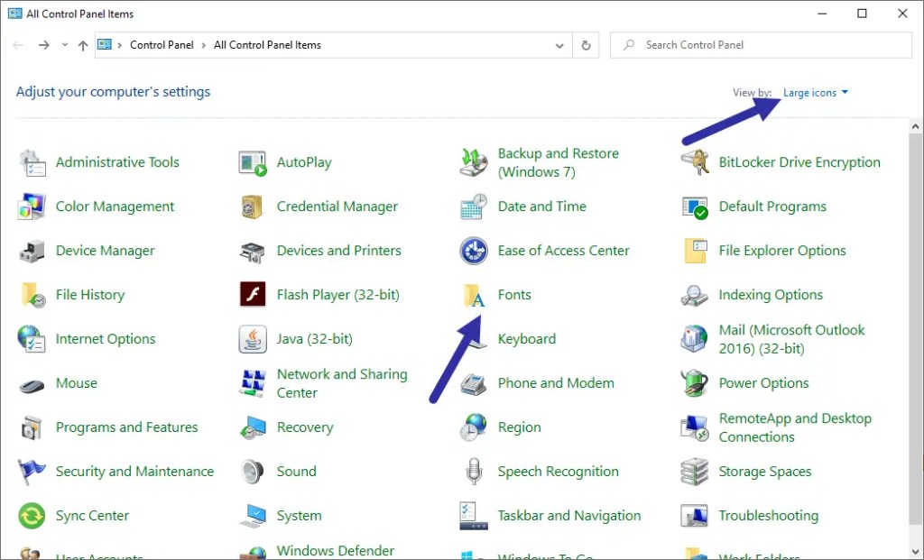Click the File Explorer Options icon

pyautogui.click(x=695, y=251)
